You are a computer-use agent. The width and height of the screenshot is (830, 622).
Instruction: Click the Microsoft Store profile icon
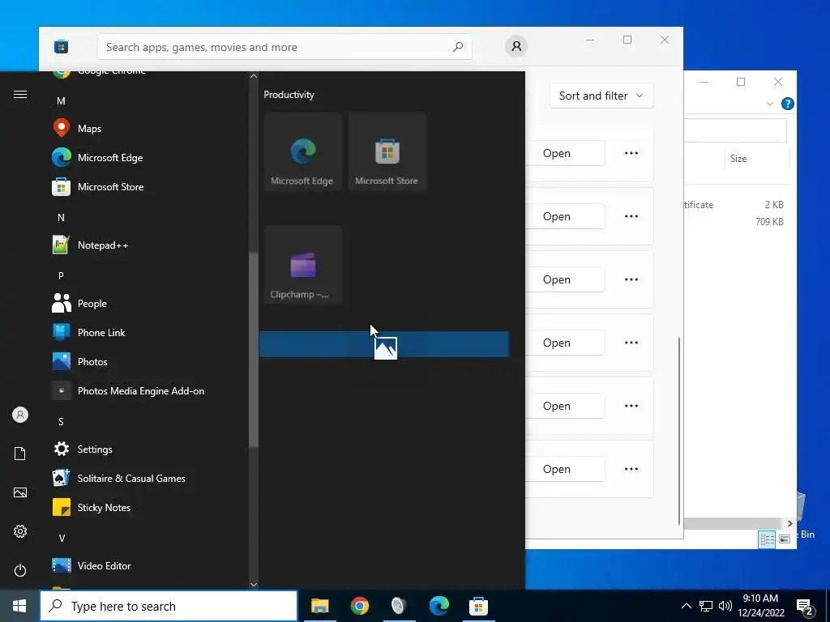[516, 46]
